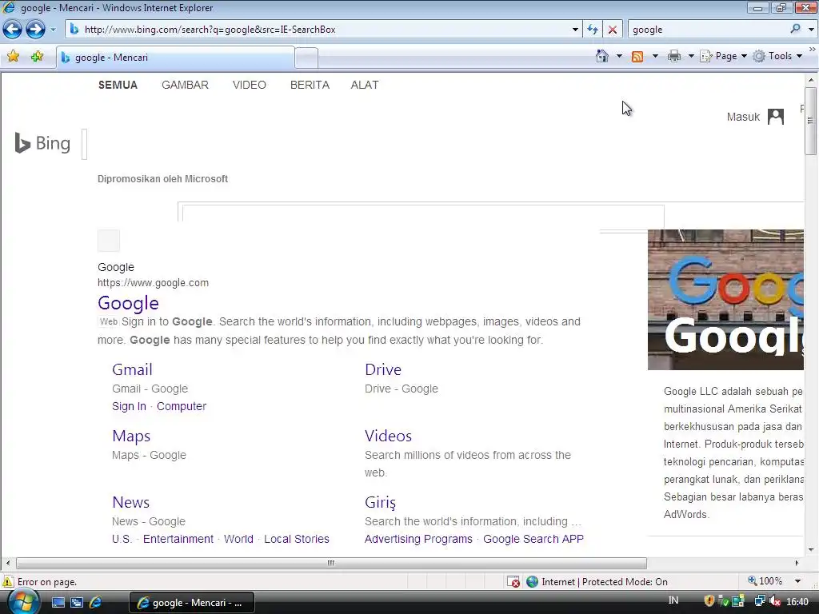Click the 'Google Search APP' sublink
819x614 pixels.
[x=533, y=539]
